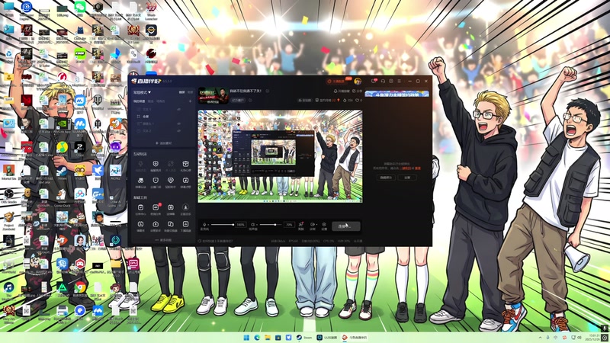Click the plus icon to add scene
This screenshot has height=343, width=610.
190,101
